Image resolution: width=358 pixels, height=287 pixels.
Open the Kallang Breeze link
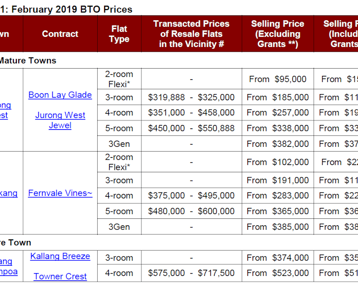point(60,256)
